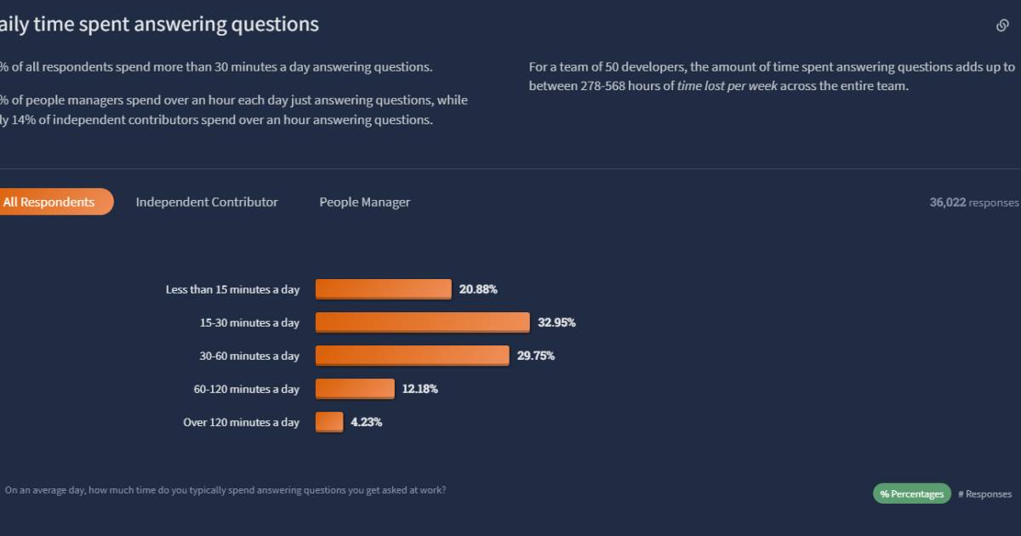The image size is (1021, 536).
Task: Click the permalink chain icon
Action: (x=1002, y=26)
